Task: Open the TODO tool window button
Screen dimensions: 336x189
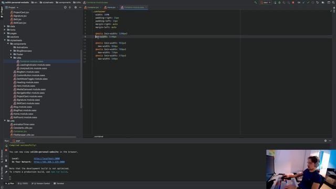Action: point(23,184)
